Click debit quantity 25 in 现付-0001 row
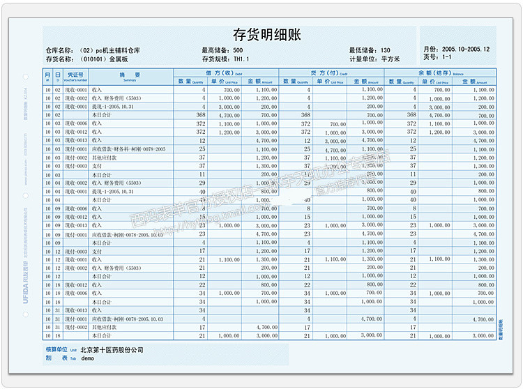 click(x=202, y=149)
